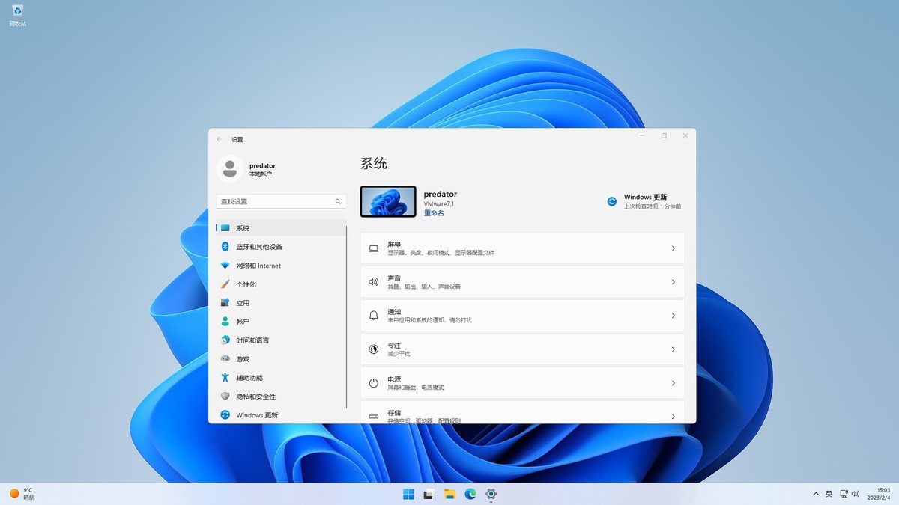Select the network and Internet globe icon
899x505 pixels.
(x=225, y=266)
